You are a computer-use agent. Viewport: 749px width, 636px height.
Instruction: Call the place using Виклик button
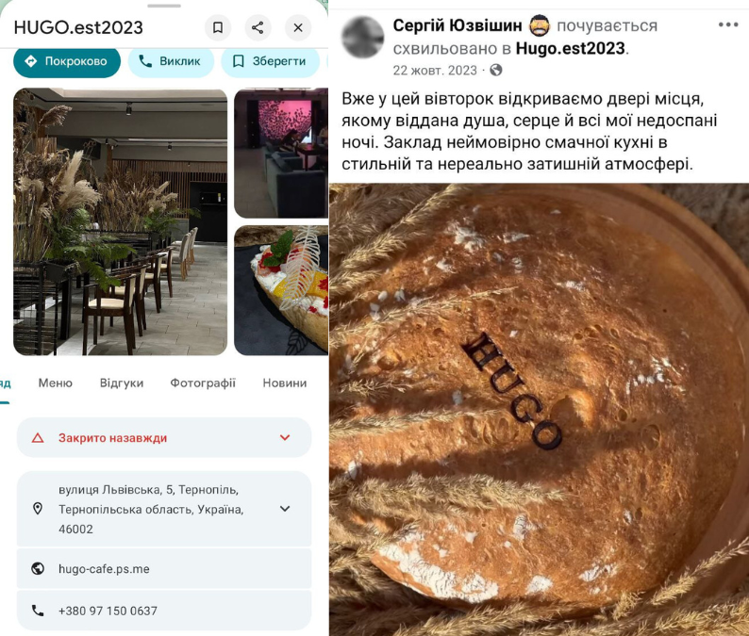point(171,61)
